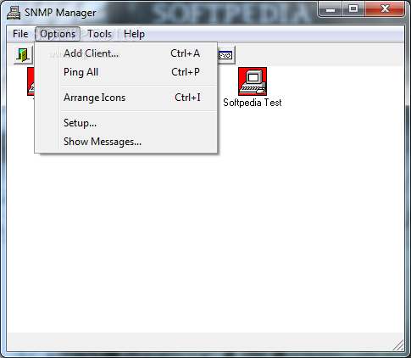Click the SNMP Manager title bar icon

14,13
